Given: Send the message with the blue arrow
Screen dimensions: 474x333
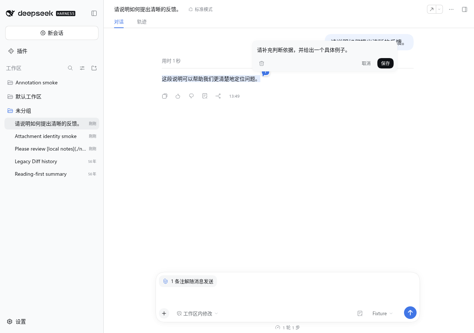Looking at the screenshot, I should point(410,313).
